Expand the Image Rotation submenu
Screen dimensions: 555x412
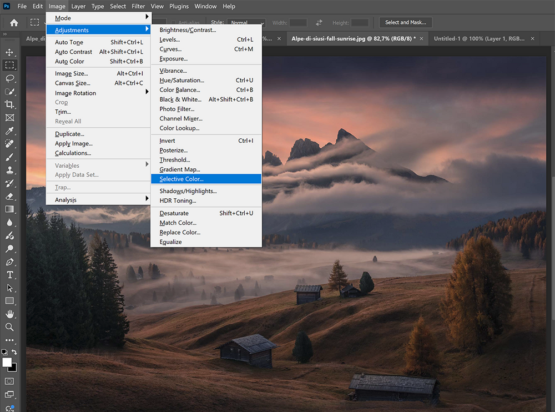click(x=99, y=93)
